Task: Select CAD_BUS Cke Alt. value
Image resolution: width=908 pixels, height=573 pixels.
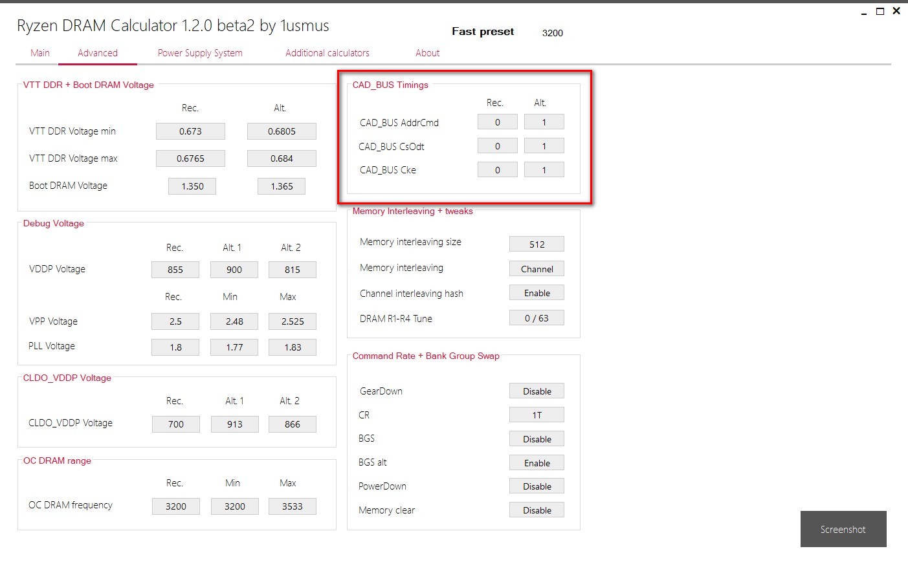Action: (x=544, y=170)
